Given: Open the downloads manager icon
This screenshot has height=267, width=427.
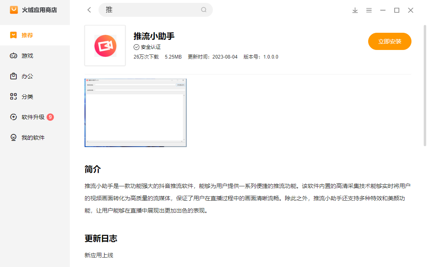Looking at the screenshot, I should [x=355, y=10].
